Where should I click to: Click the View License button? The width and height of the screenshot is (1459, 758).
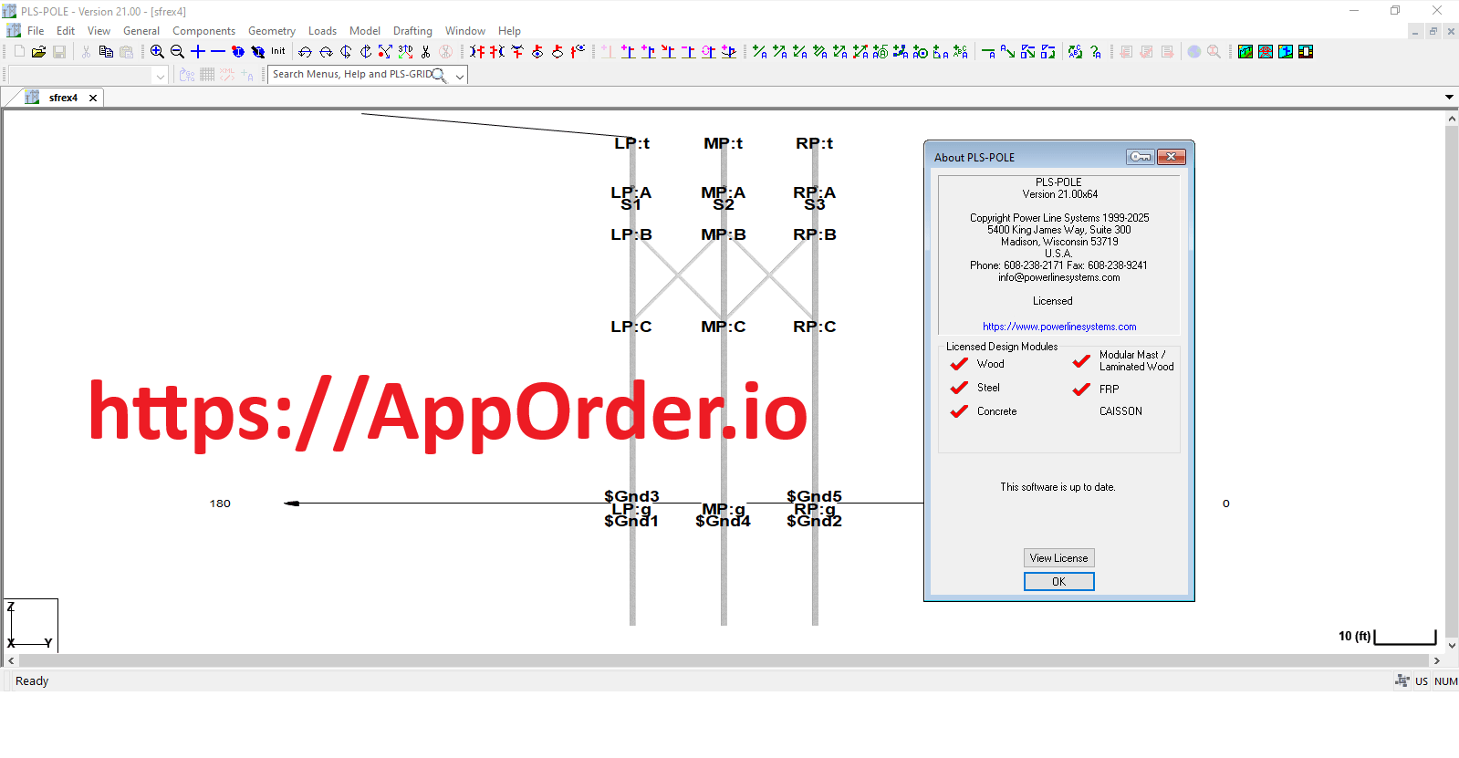click(x=1058, y=558)
